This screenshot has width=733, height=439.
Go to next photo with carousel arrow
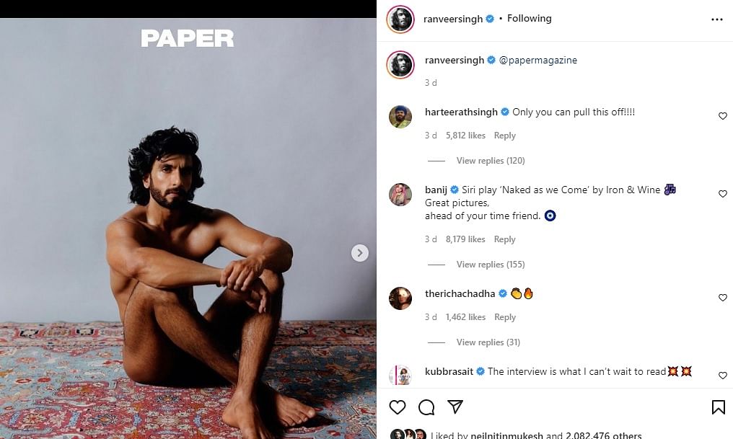coord(359,253)
